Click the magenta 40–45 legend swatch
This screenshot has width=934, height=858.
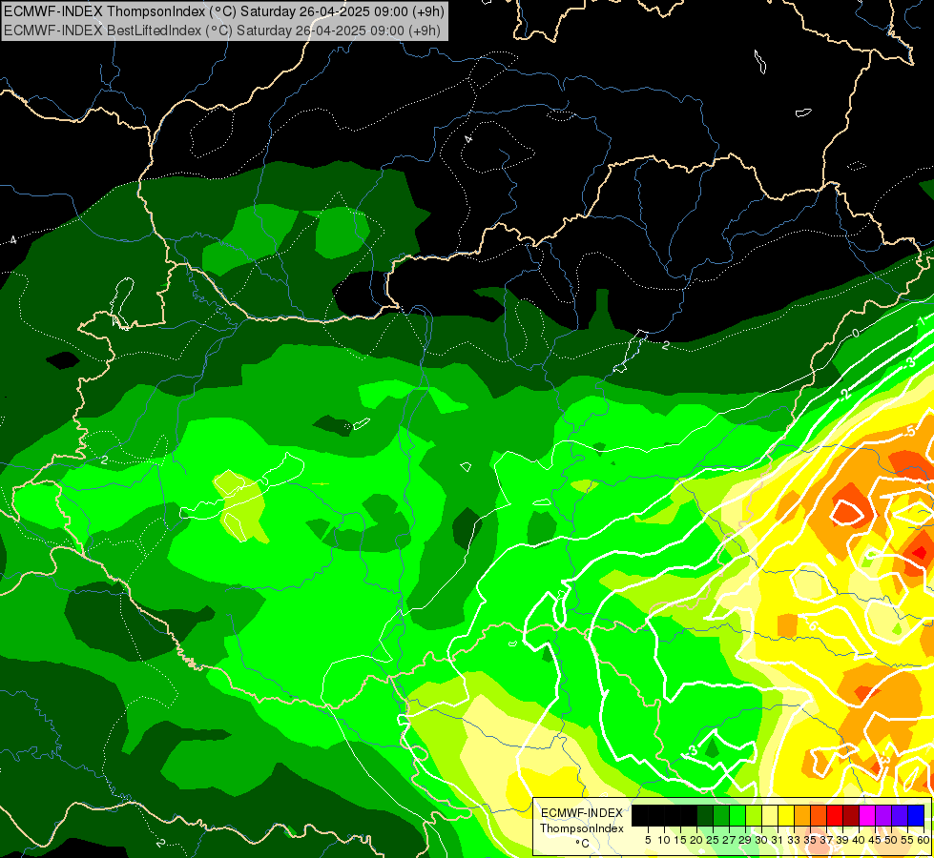pyautogui.click(x=867, y=815)
